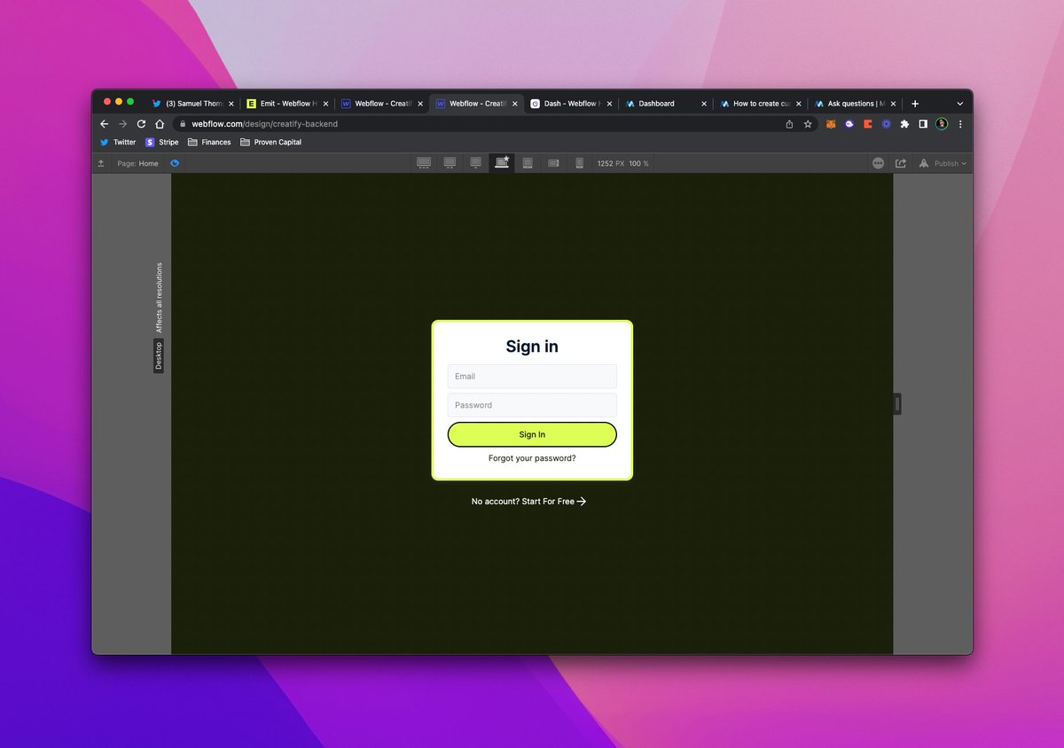
Task: Switch to the Emit - Webflow tab
Action: click(x=287, y=104)
